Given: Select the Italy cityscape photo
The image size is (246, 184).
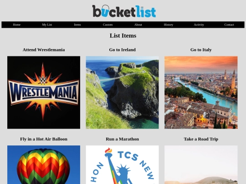Looking at the screenshot, I should point(201,93).
